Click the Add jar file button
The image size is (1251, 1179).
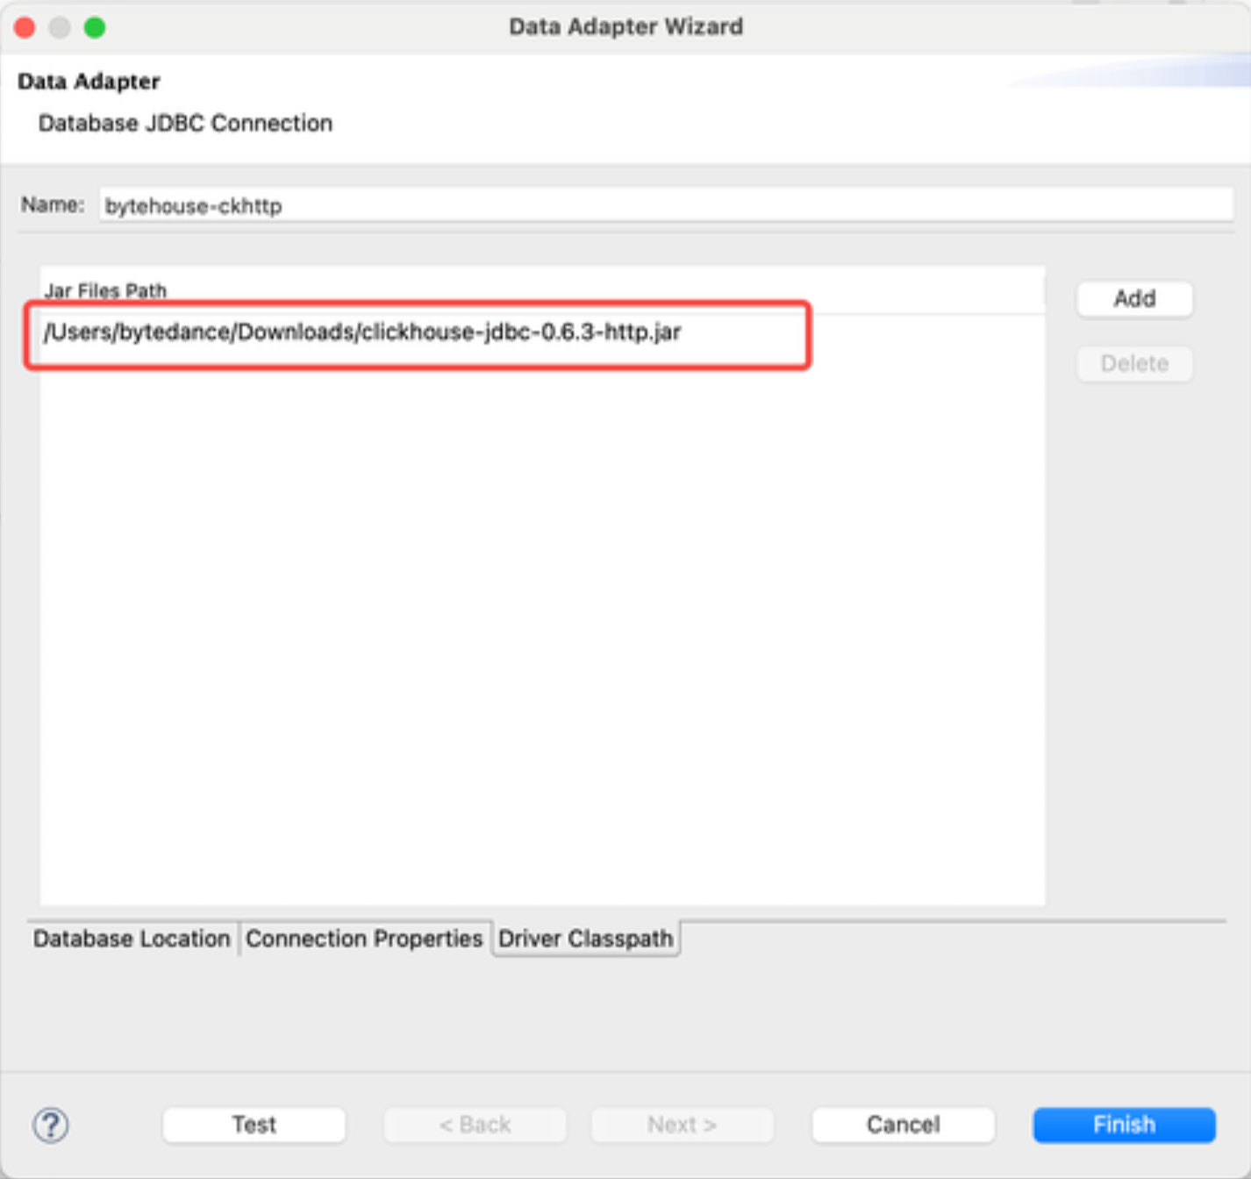pyautogui.click(x=1134, y=299)
